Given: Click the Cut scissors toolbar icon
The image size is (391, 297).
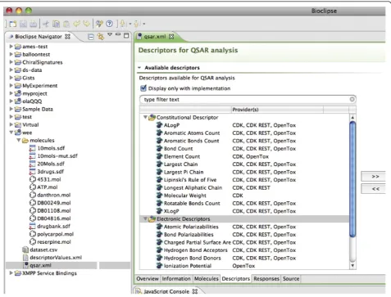Looking at the screenshot, I should [46, 24].
